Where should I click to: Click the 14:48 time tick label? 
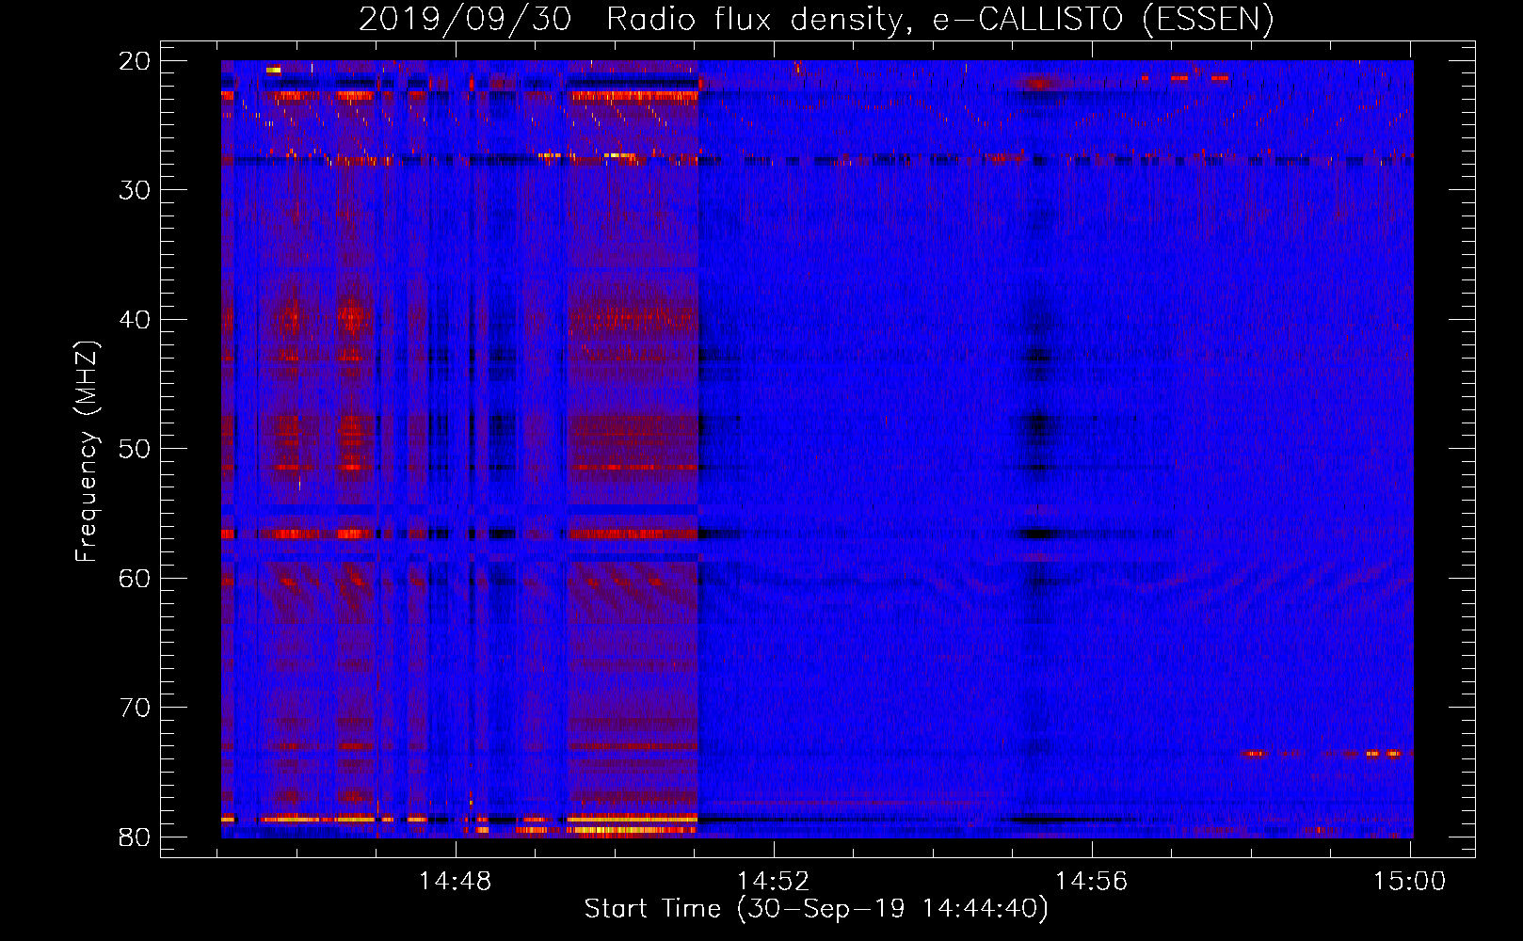(456, 882)
